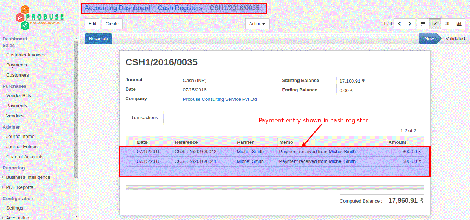Click starting balance 17,160.91 ₹
This screenshot has height=220, width=470.
(352, 81)
